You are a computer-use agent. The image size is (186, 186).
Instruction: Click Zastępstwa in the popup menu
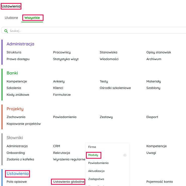coord(96,179)
